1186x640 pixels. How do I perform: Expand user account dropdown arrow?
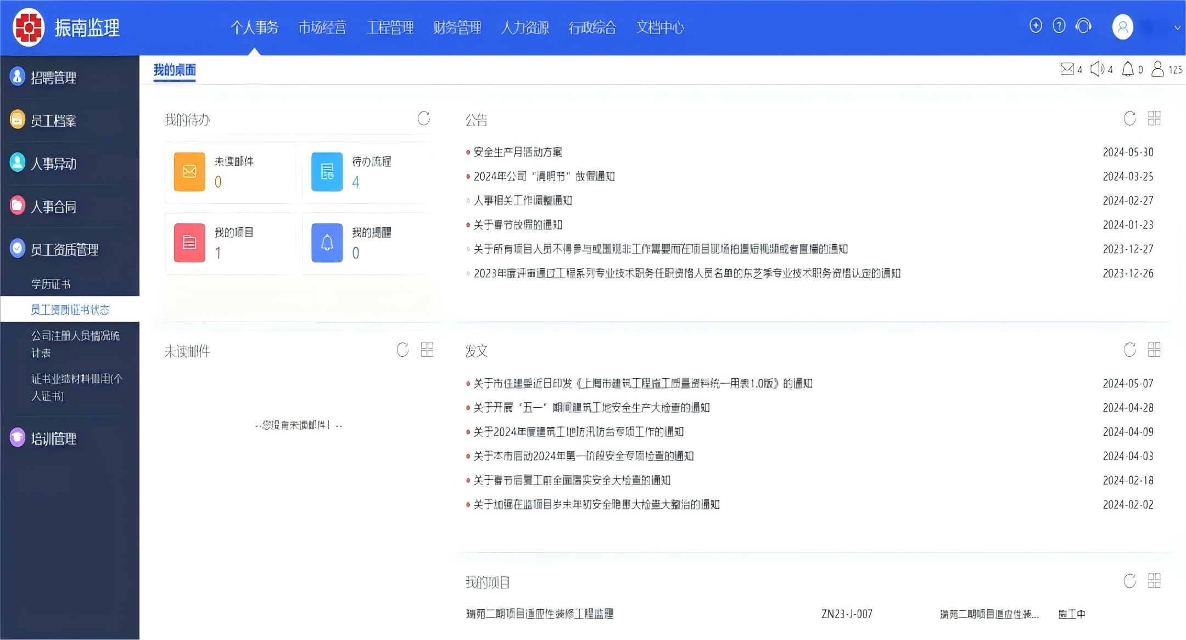tap(1177, 28)
